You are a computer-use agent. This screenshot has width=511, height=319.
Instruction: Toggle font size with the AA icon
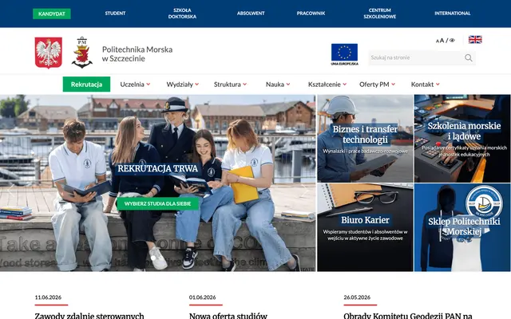point(440,41)
